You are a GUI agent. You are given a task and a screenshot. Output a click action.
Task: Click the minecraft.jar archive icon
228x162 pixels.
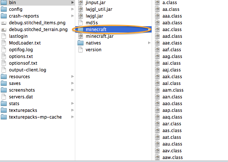(x=80, y=36)
